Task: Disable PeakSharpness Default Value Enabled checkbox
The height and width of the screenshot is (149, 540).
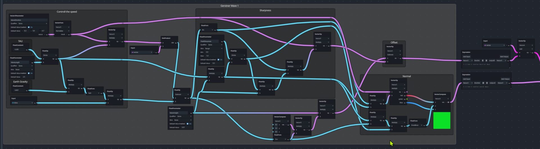Action: 218,59
